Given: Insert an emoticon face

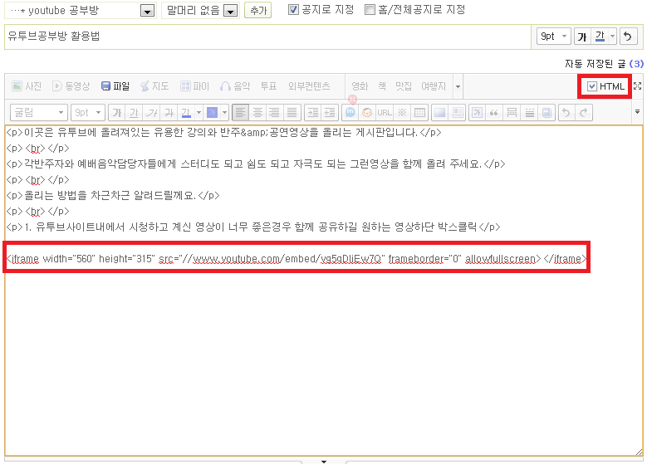Looking at the screenshot, I should [367, 113].
